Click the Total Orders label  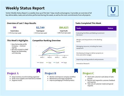coord(14,31)
